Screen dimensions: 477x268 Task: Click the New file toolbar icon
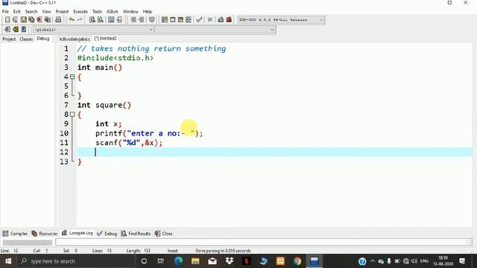7,20
